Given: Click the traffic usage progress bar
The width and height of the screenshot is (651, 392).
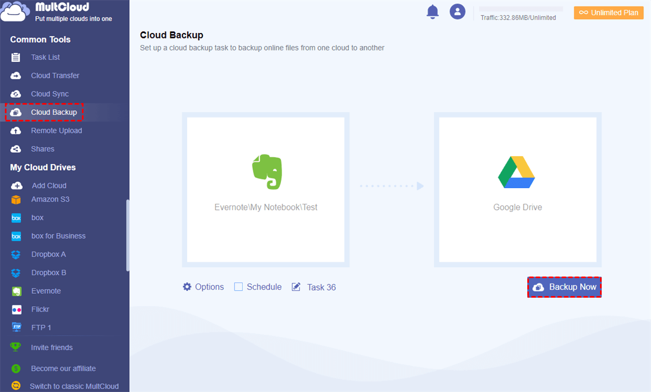Looking at the screenshot, I should [521, 9].
